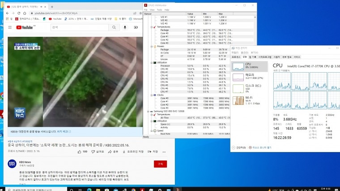340x191 pixels.
Task: Collapse the SSD Utilization node
Action: click(152, 121)
